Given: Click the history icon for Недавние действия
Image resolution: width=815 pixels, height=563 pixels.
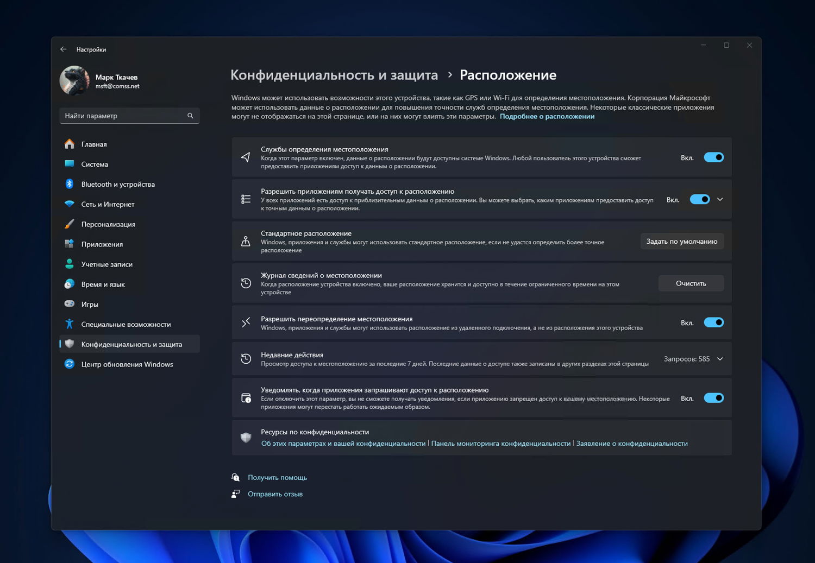Looking at the screenshot, I should (246, 359).
